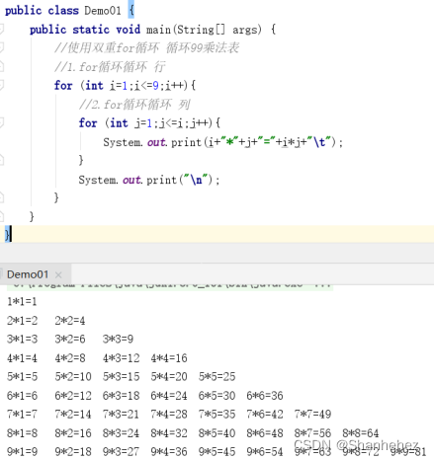Click console output '8*4=32'
434x460 pixels.
coord(169,432)
